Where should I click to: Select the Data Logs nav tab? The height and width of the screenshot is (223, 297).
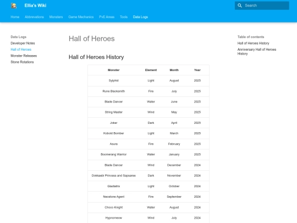pos(140,17)
